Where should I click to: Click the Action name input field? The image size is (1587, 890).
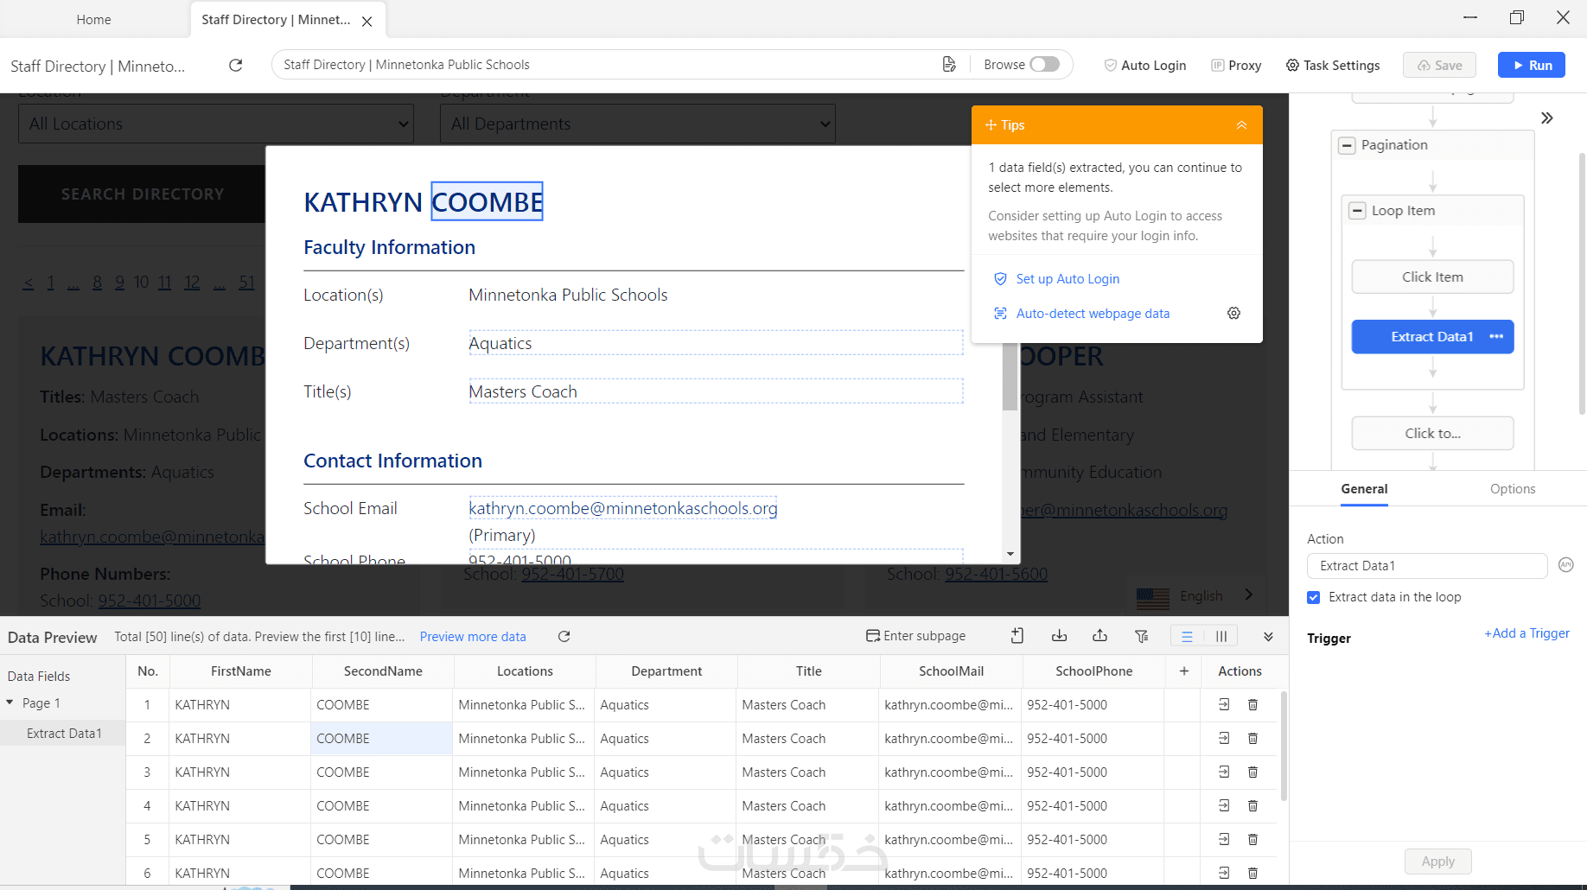(x=1427, y=566)
